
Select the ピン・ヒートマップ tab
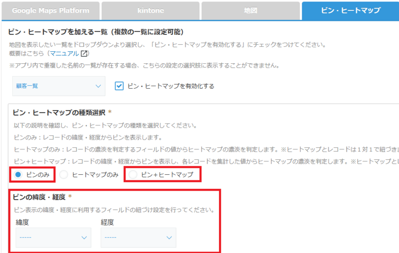350,10
